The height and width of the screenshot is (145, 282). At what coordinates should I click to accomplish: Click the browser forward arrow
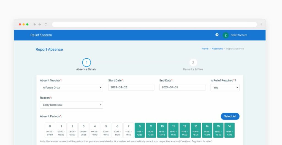coord(40,24)
